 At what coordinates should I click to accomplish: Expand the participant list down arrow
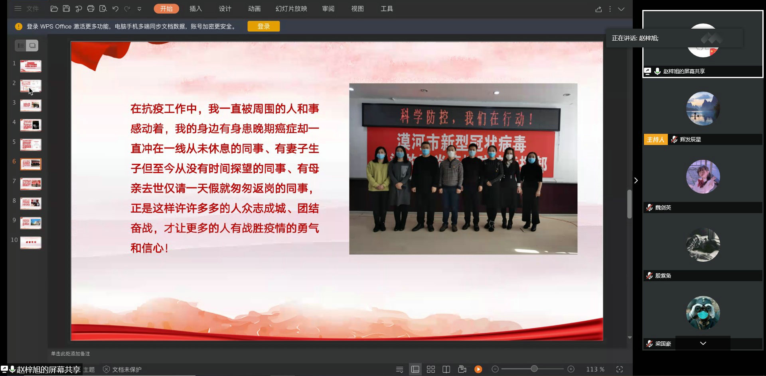click(x=703, y=343)
